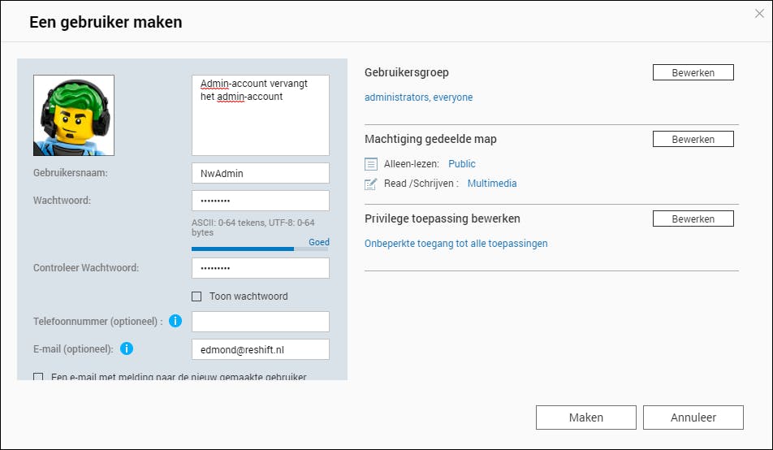Click the user avatar picture
This screenshot has width=773, height=450.
[x=74, y=115]
